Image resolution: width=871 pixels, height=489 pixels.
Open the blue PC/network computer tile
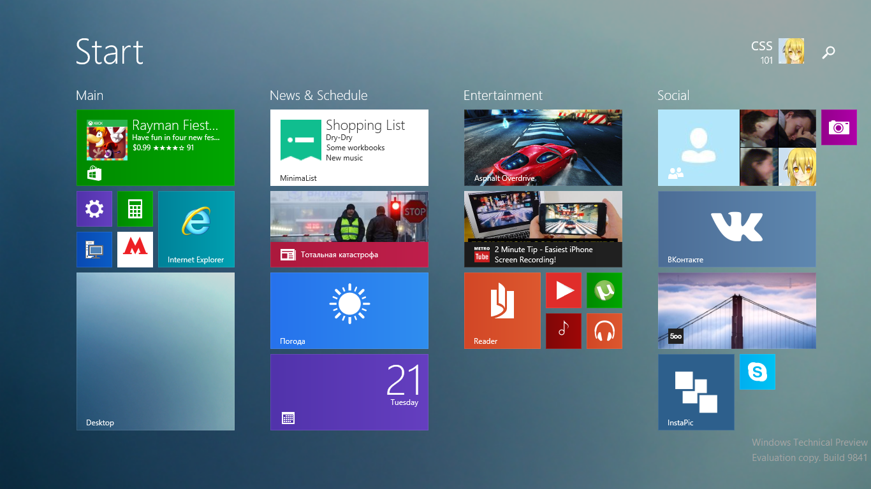pyautogui.click(x=94, y=250)
